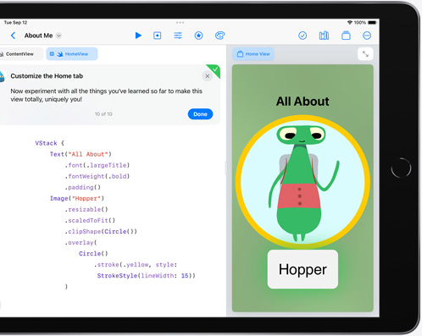
Task: Select the HomeView file tab
Action: [72, 54]
